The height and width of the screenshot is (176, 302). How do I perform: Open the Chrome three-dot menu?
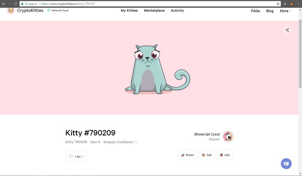pyautogui.click(x=298, y=4)
